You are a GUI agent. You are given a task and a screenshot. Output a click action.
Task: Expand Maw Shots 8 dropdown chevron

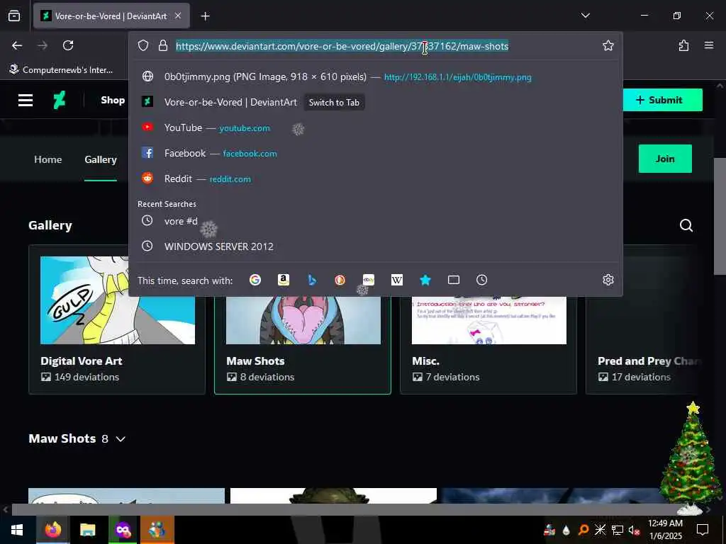point(121,439)
